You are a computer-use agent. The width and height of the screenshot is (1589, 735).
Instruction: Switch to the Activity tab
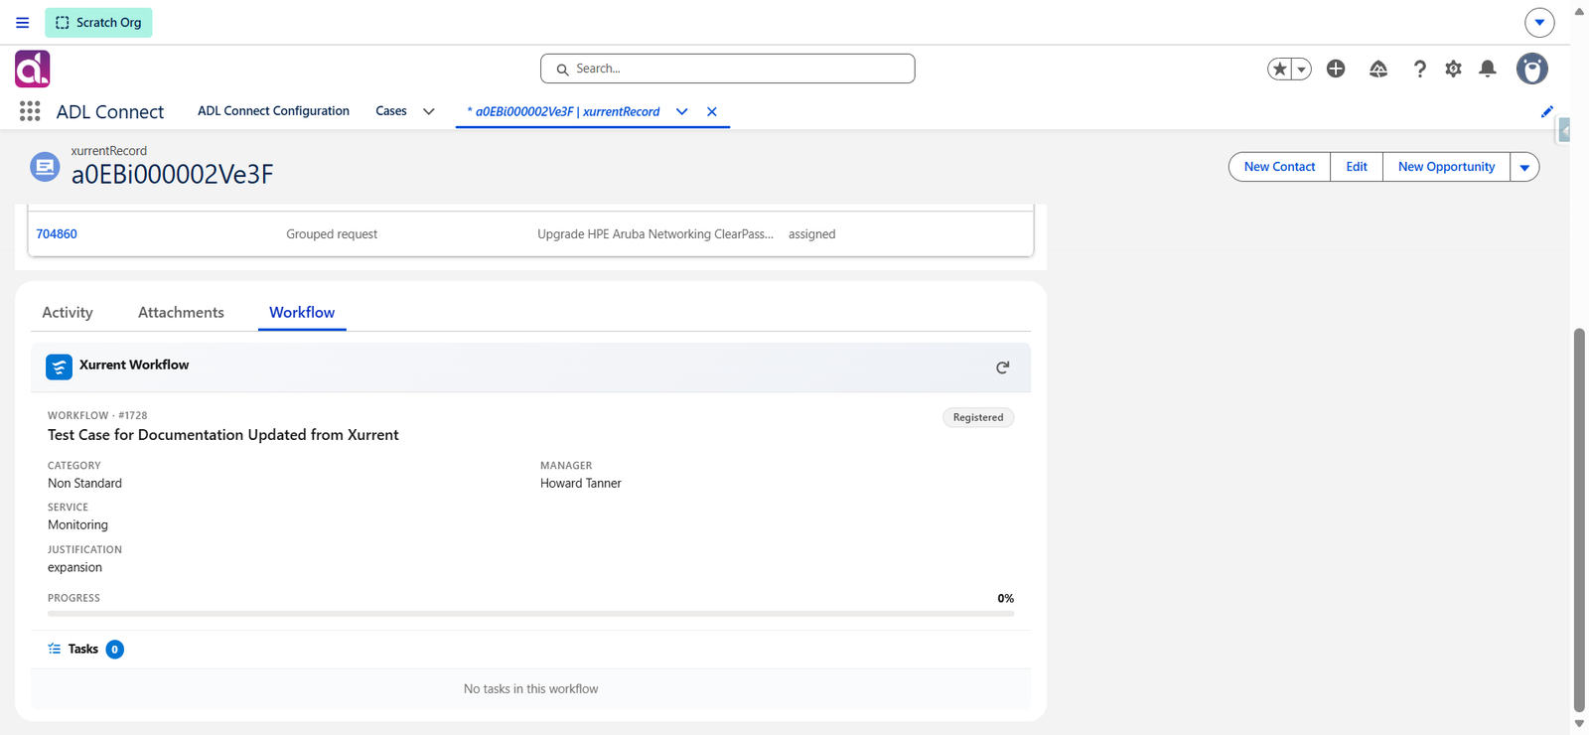[x=68, y=312]
